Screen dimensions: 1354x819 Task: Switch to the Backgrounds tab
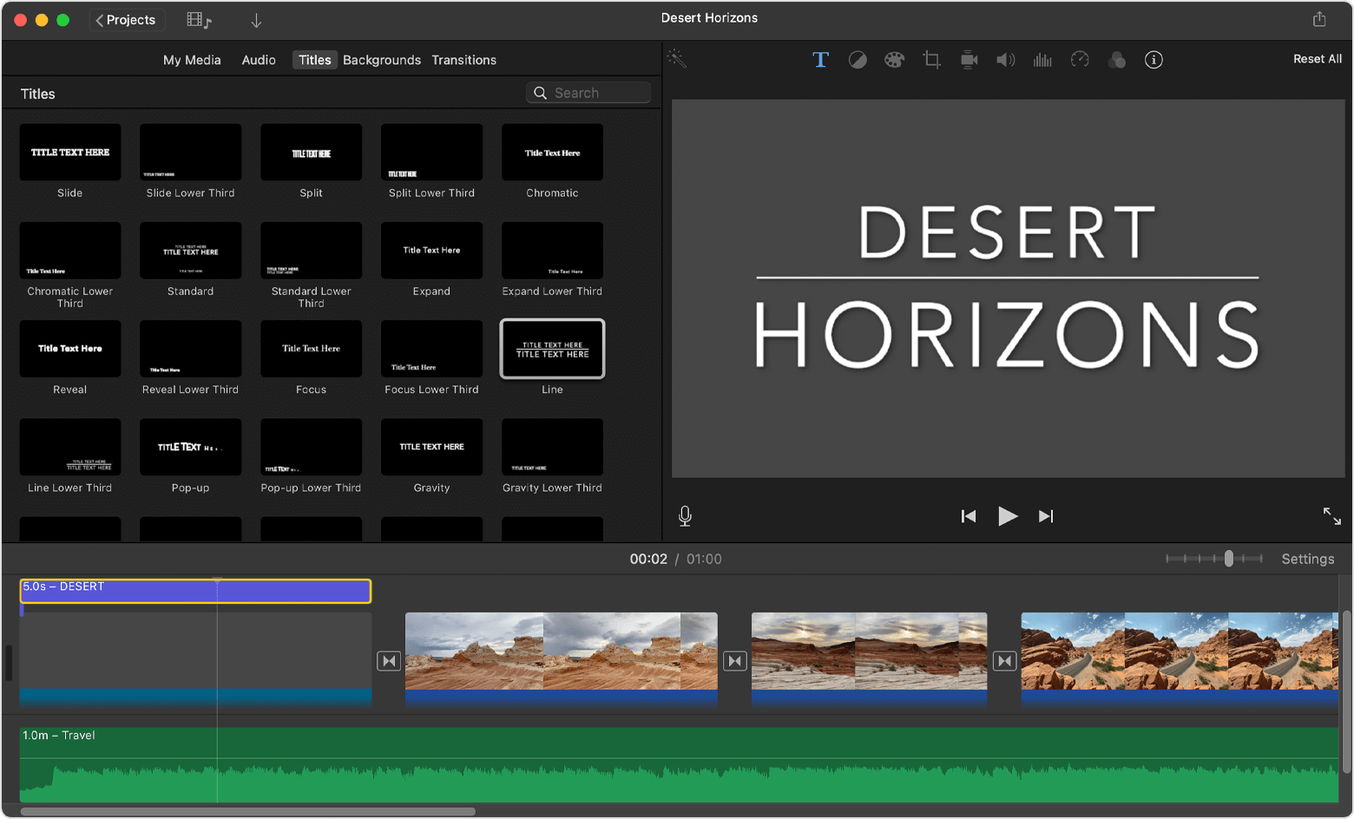point(382,60)
